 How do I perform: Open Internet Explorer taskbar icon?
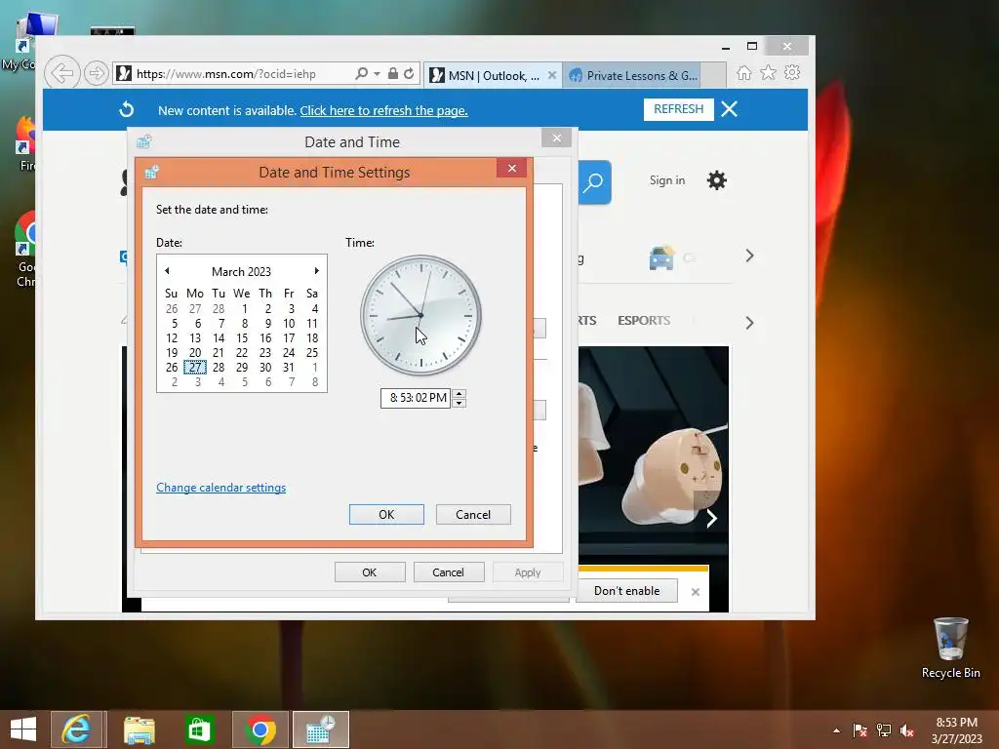click(x=76, y=729)
